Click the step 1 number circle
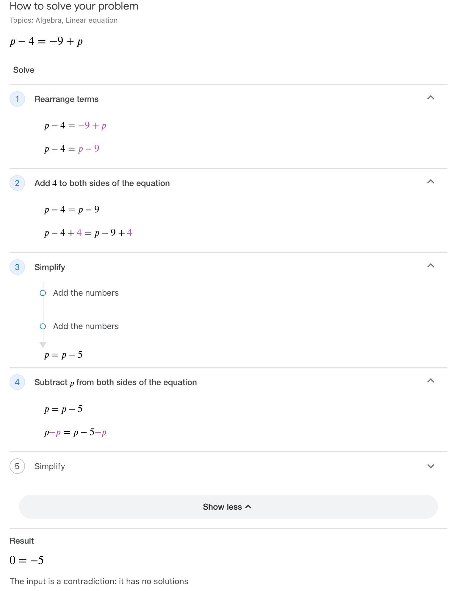 coord(17,99)
